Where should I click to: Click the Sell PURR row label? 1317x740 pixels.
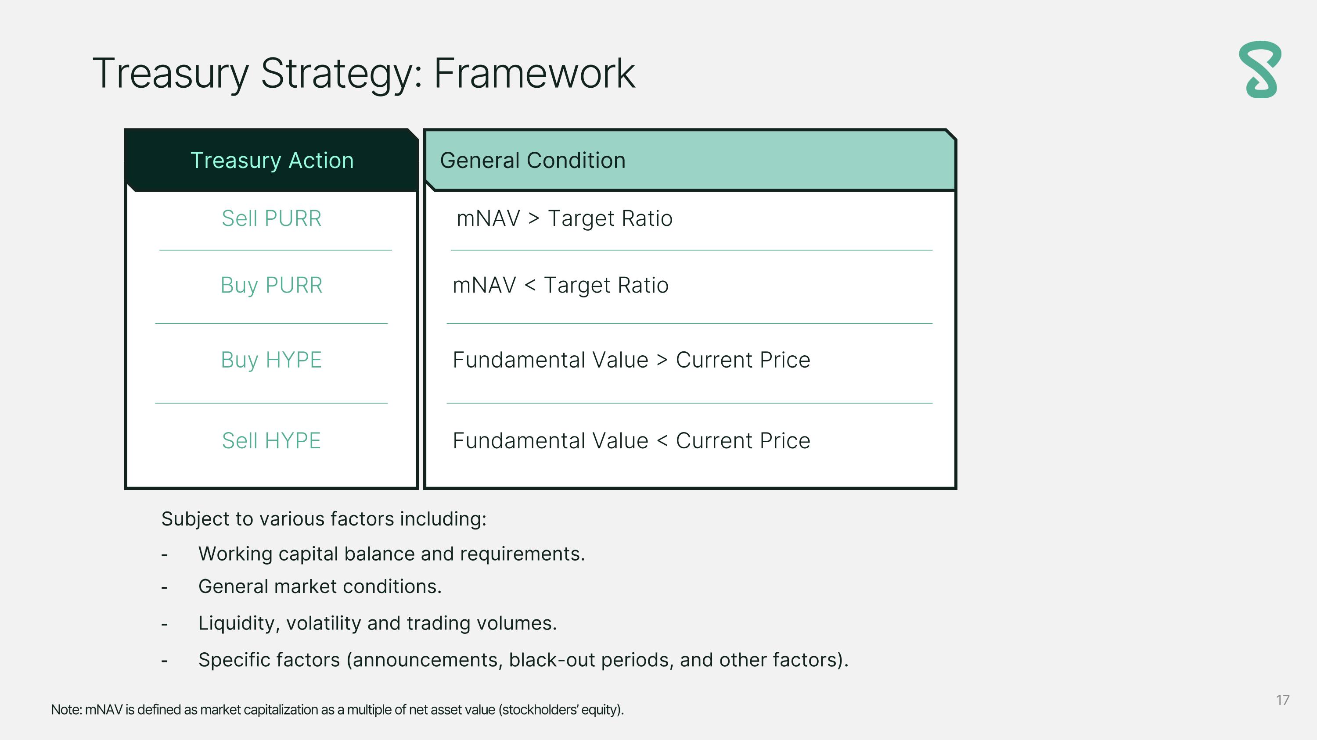pos(271,218)
